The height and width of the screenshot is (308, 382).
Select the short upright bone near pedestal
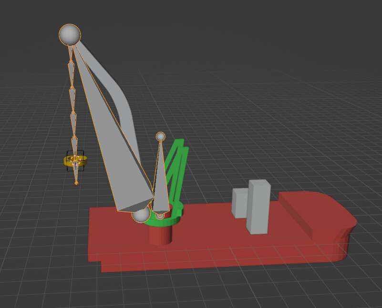(161, 180)
